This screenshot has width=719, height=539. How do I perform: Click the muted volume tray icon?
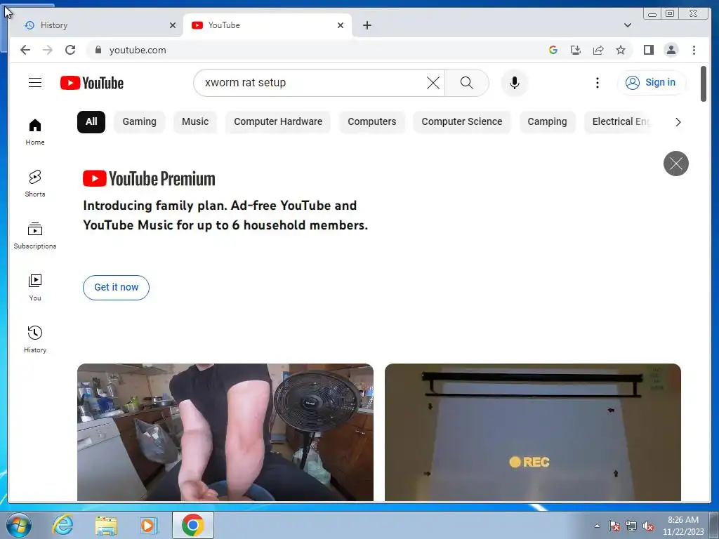point(648,526)
